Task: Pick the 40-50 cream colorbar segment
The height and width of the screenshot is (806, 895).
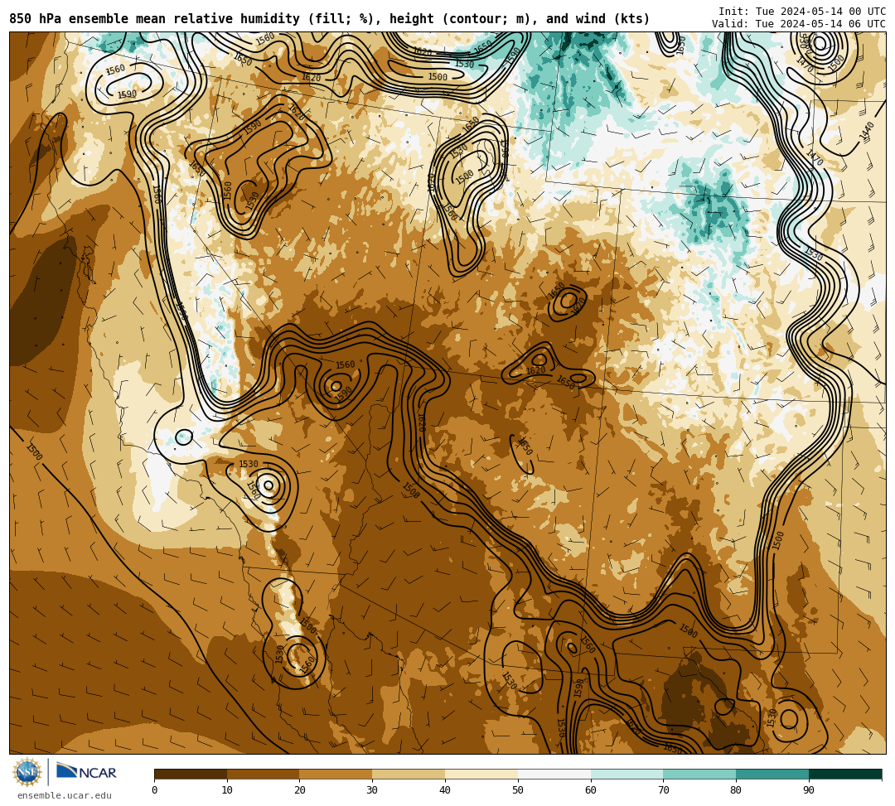Action: tap(481, 774)
